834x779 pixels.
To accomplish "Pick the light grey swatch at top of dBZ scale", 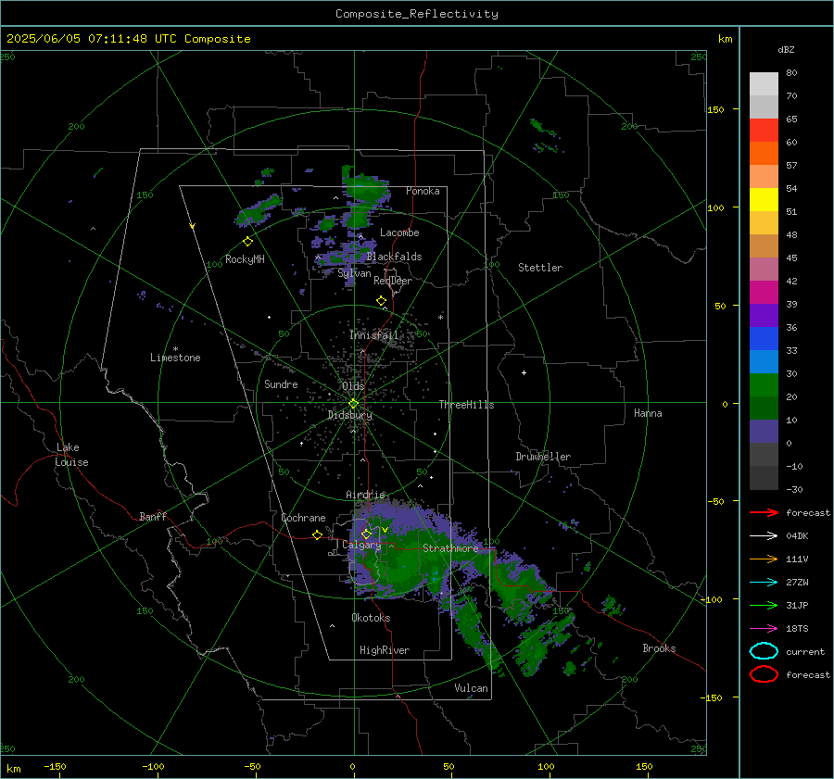I will click(x=764, y=84).
